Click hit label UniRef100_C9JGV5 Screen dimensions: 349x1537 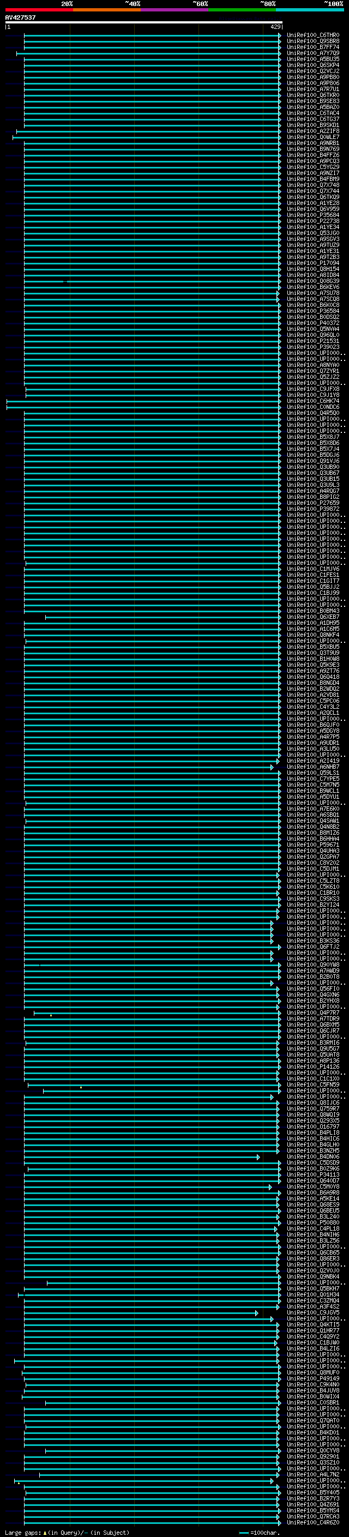click(313, 1313)
